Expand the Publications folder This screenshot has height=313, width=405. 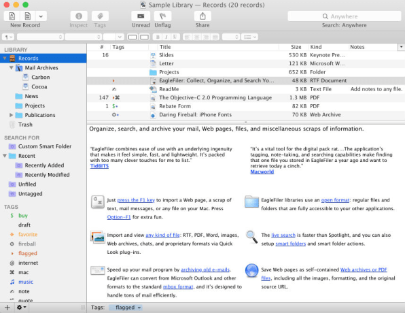(x=11, y=115)
